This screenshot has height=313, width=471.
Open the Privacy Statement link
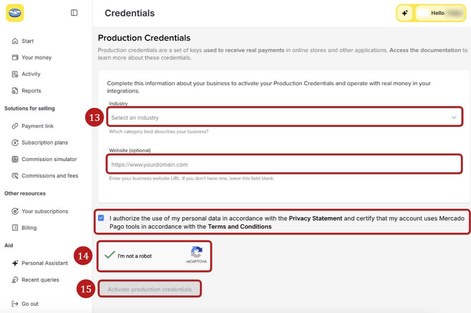pos(316,218)
